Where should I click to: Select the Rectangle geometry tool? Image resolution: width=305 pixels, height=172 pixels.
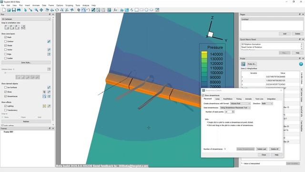click(x=142, y=10)
